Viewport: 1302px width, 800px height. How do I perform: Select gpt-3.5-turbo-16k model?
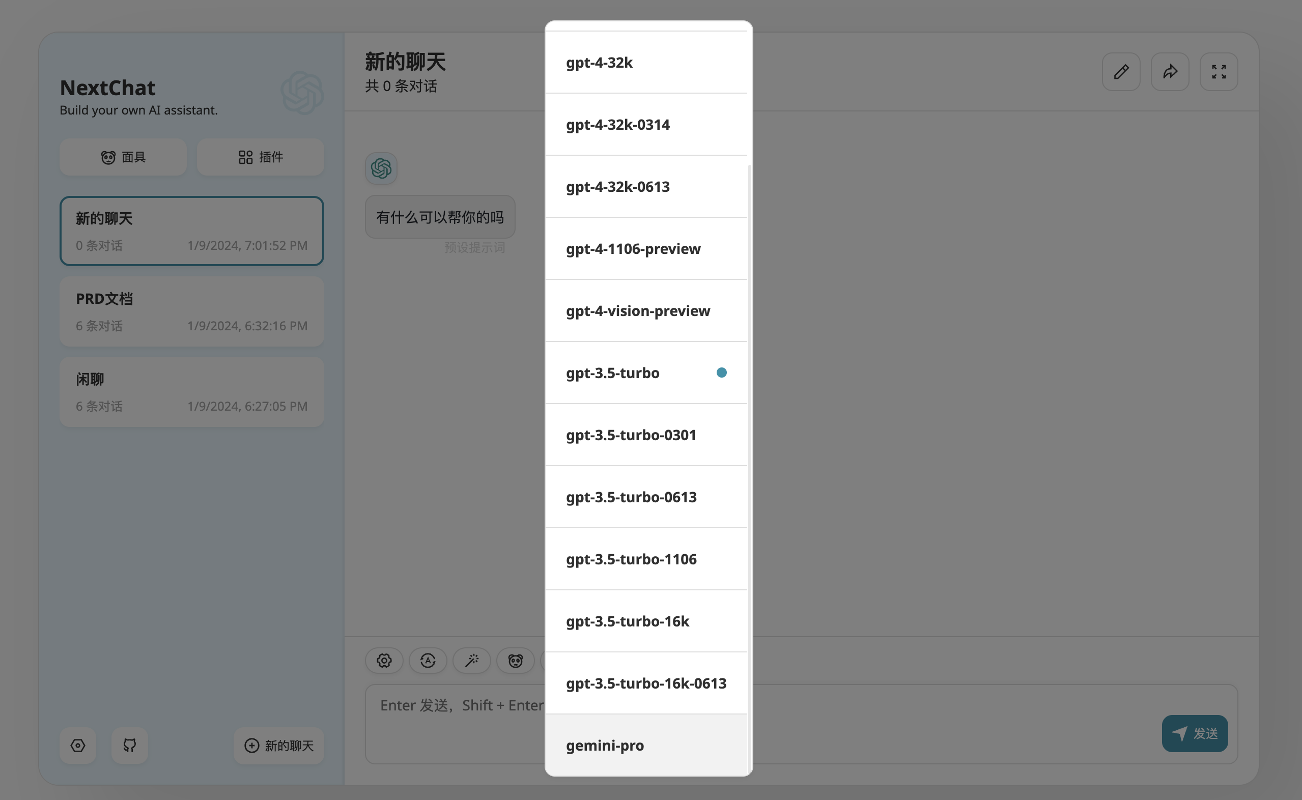[646, 621]
